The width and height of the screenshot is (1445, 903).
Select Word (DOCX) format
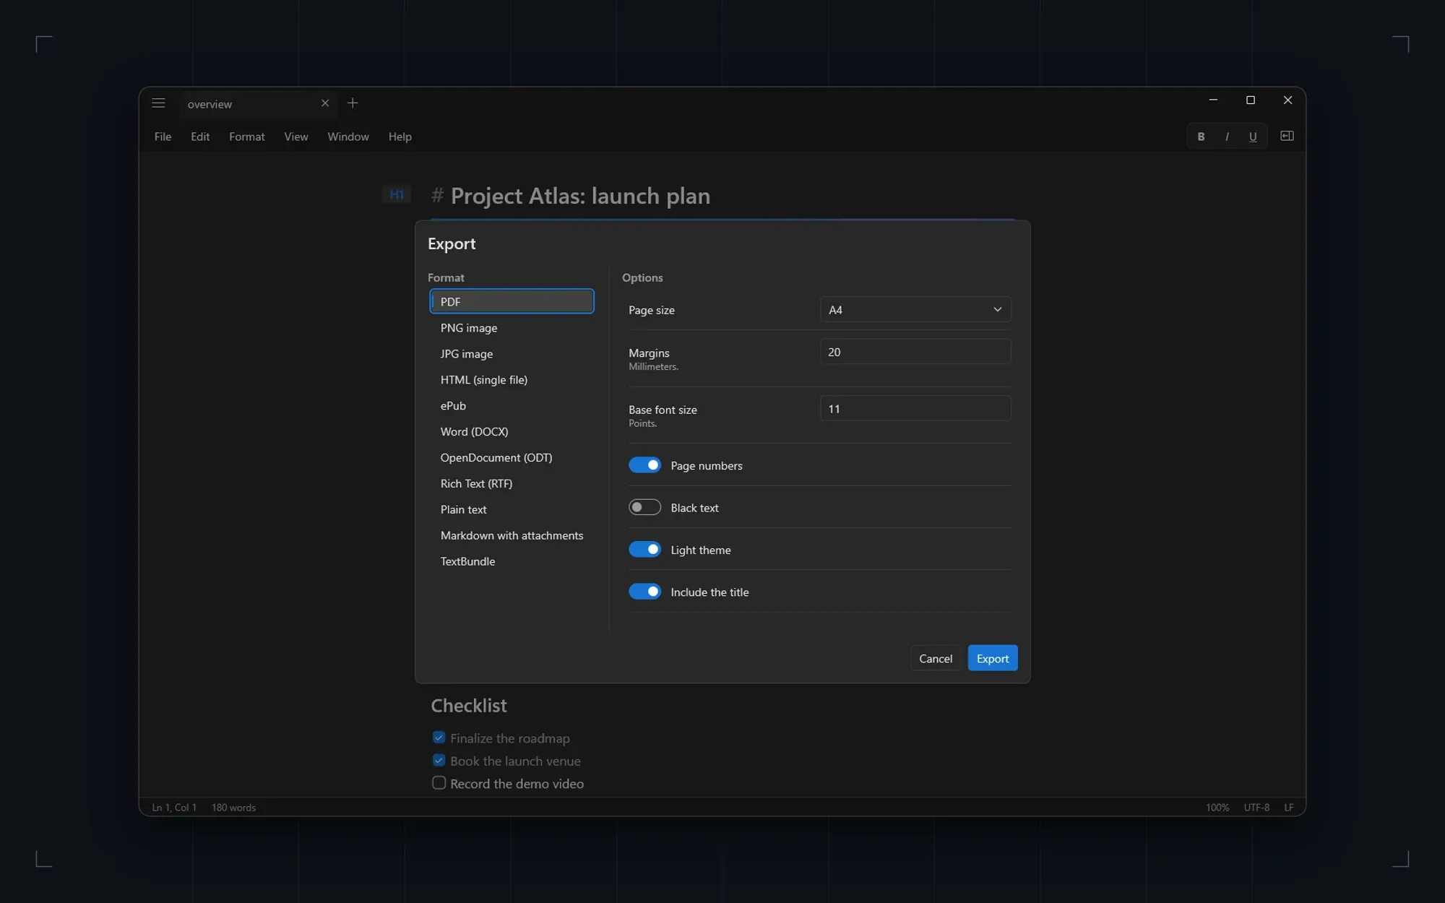coord(512,432)
